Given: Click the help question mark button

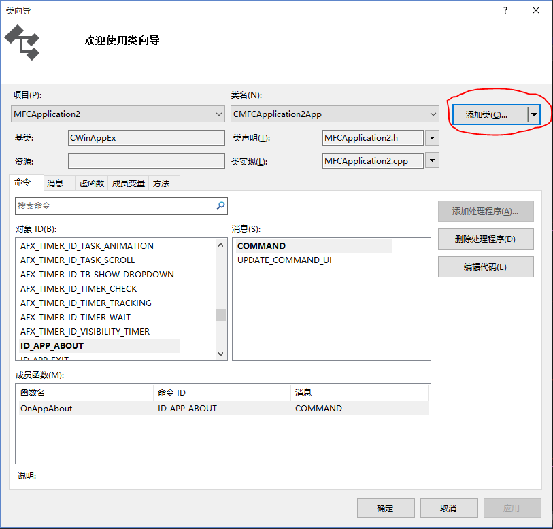Looking at the screenshot, I should click(505, 11).
